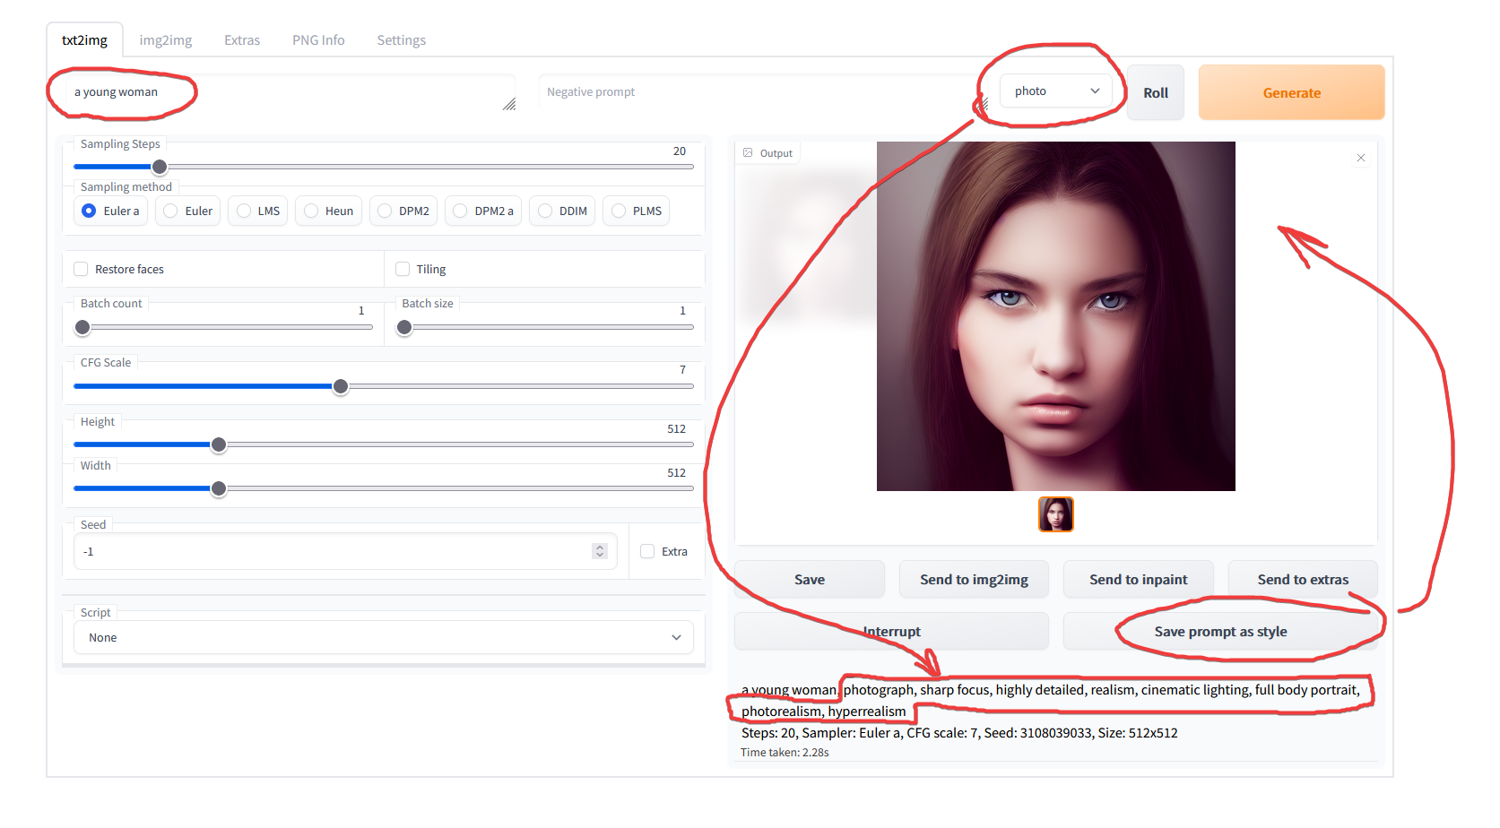The height and width of the screenshot is (828, 1500).
Task: Dismiss the Output panel with the X icon
Action: pyautogui.click(x=1360, y=157)
